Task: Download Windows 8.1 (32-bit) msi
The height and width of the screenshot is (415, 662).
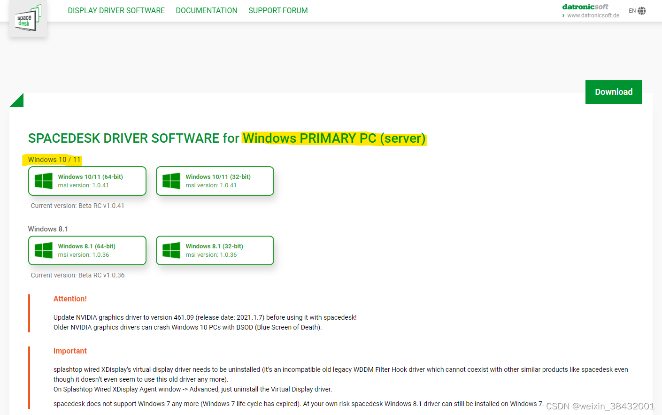Action: tap(215, 250)
